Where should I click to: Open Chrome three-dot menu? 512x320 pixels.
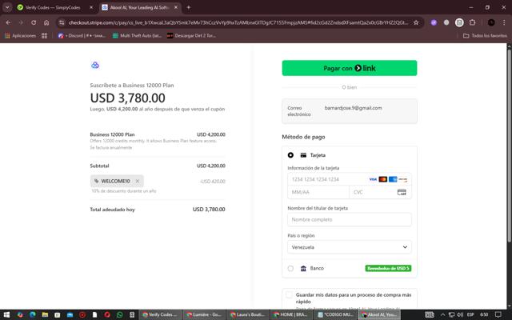click(x=504, y=22)
